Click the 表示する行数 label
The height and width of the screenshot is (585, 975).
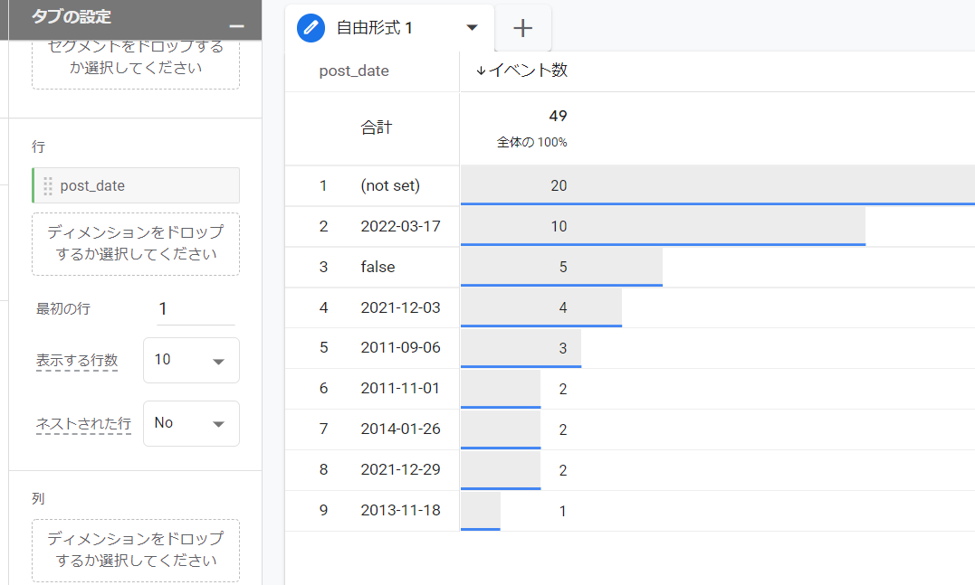[x=76, y=361]
